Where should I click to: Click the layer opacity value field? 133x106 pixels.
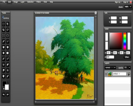coord(126,68)
